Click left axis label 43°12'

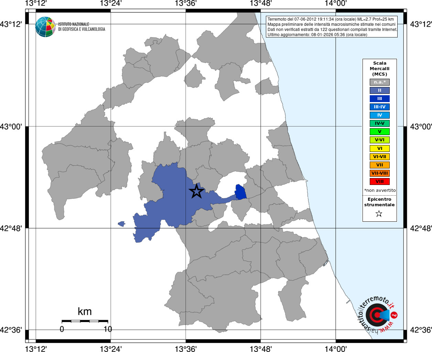[x=11, y=24]
